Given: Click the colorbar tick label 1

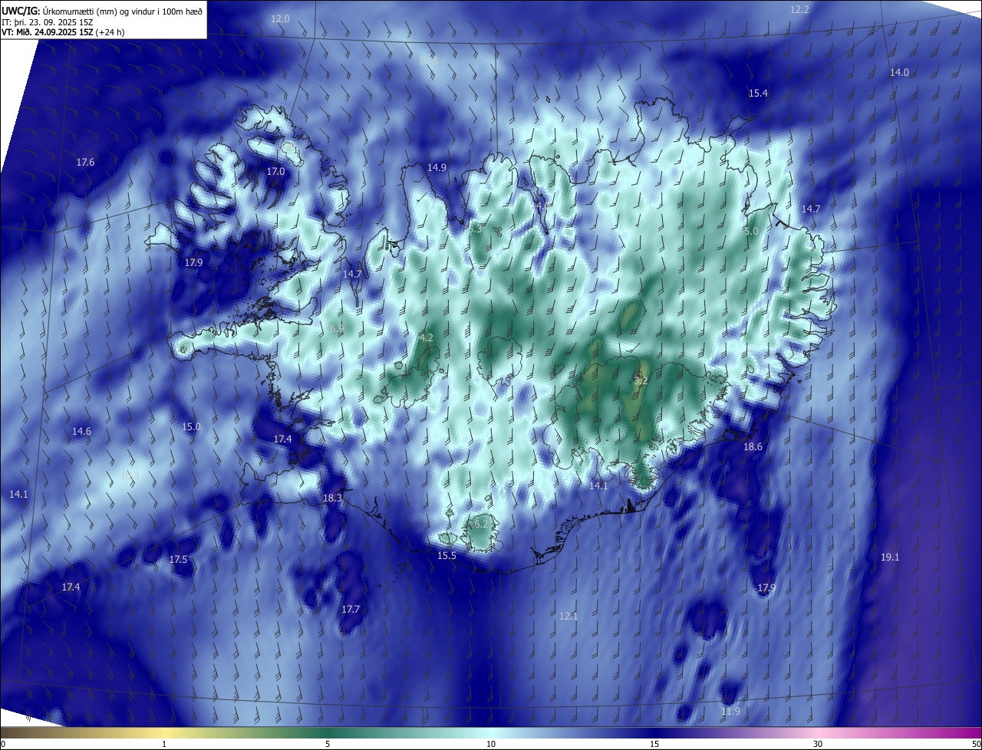Looking at the screenshot, I should point(164,744).
